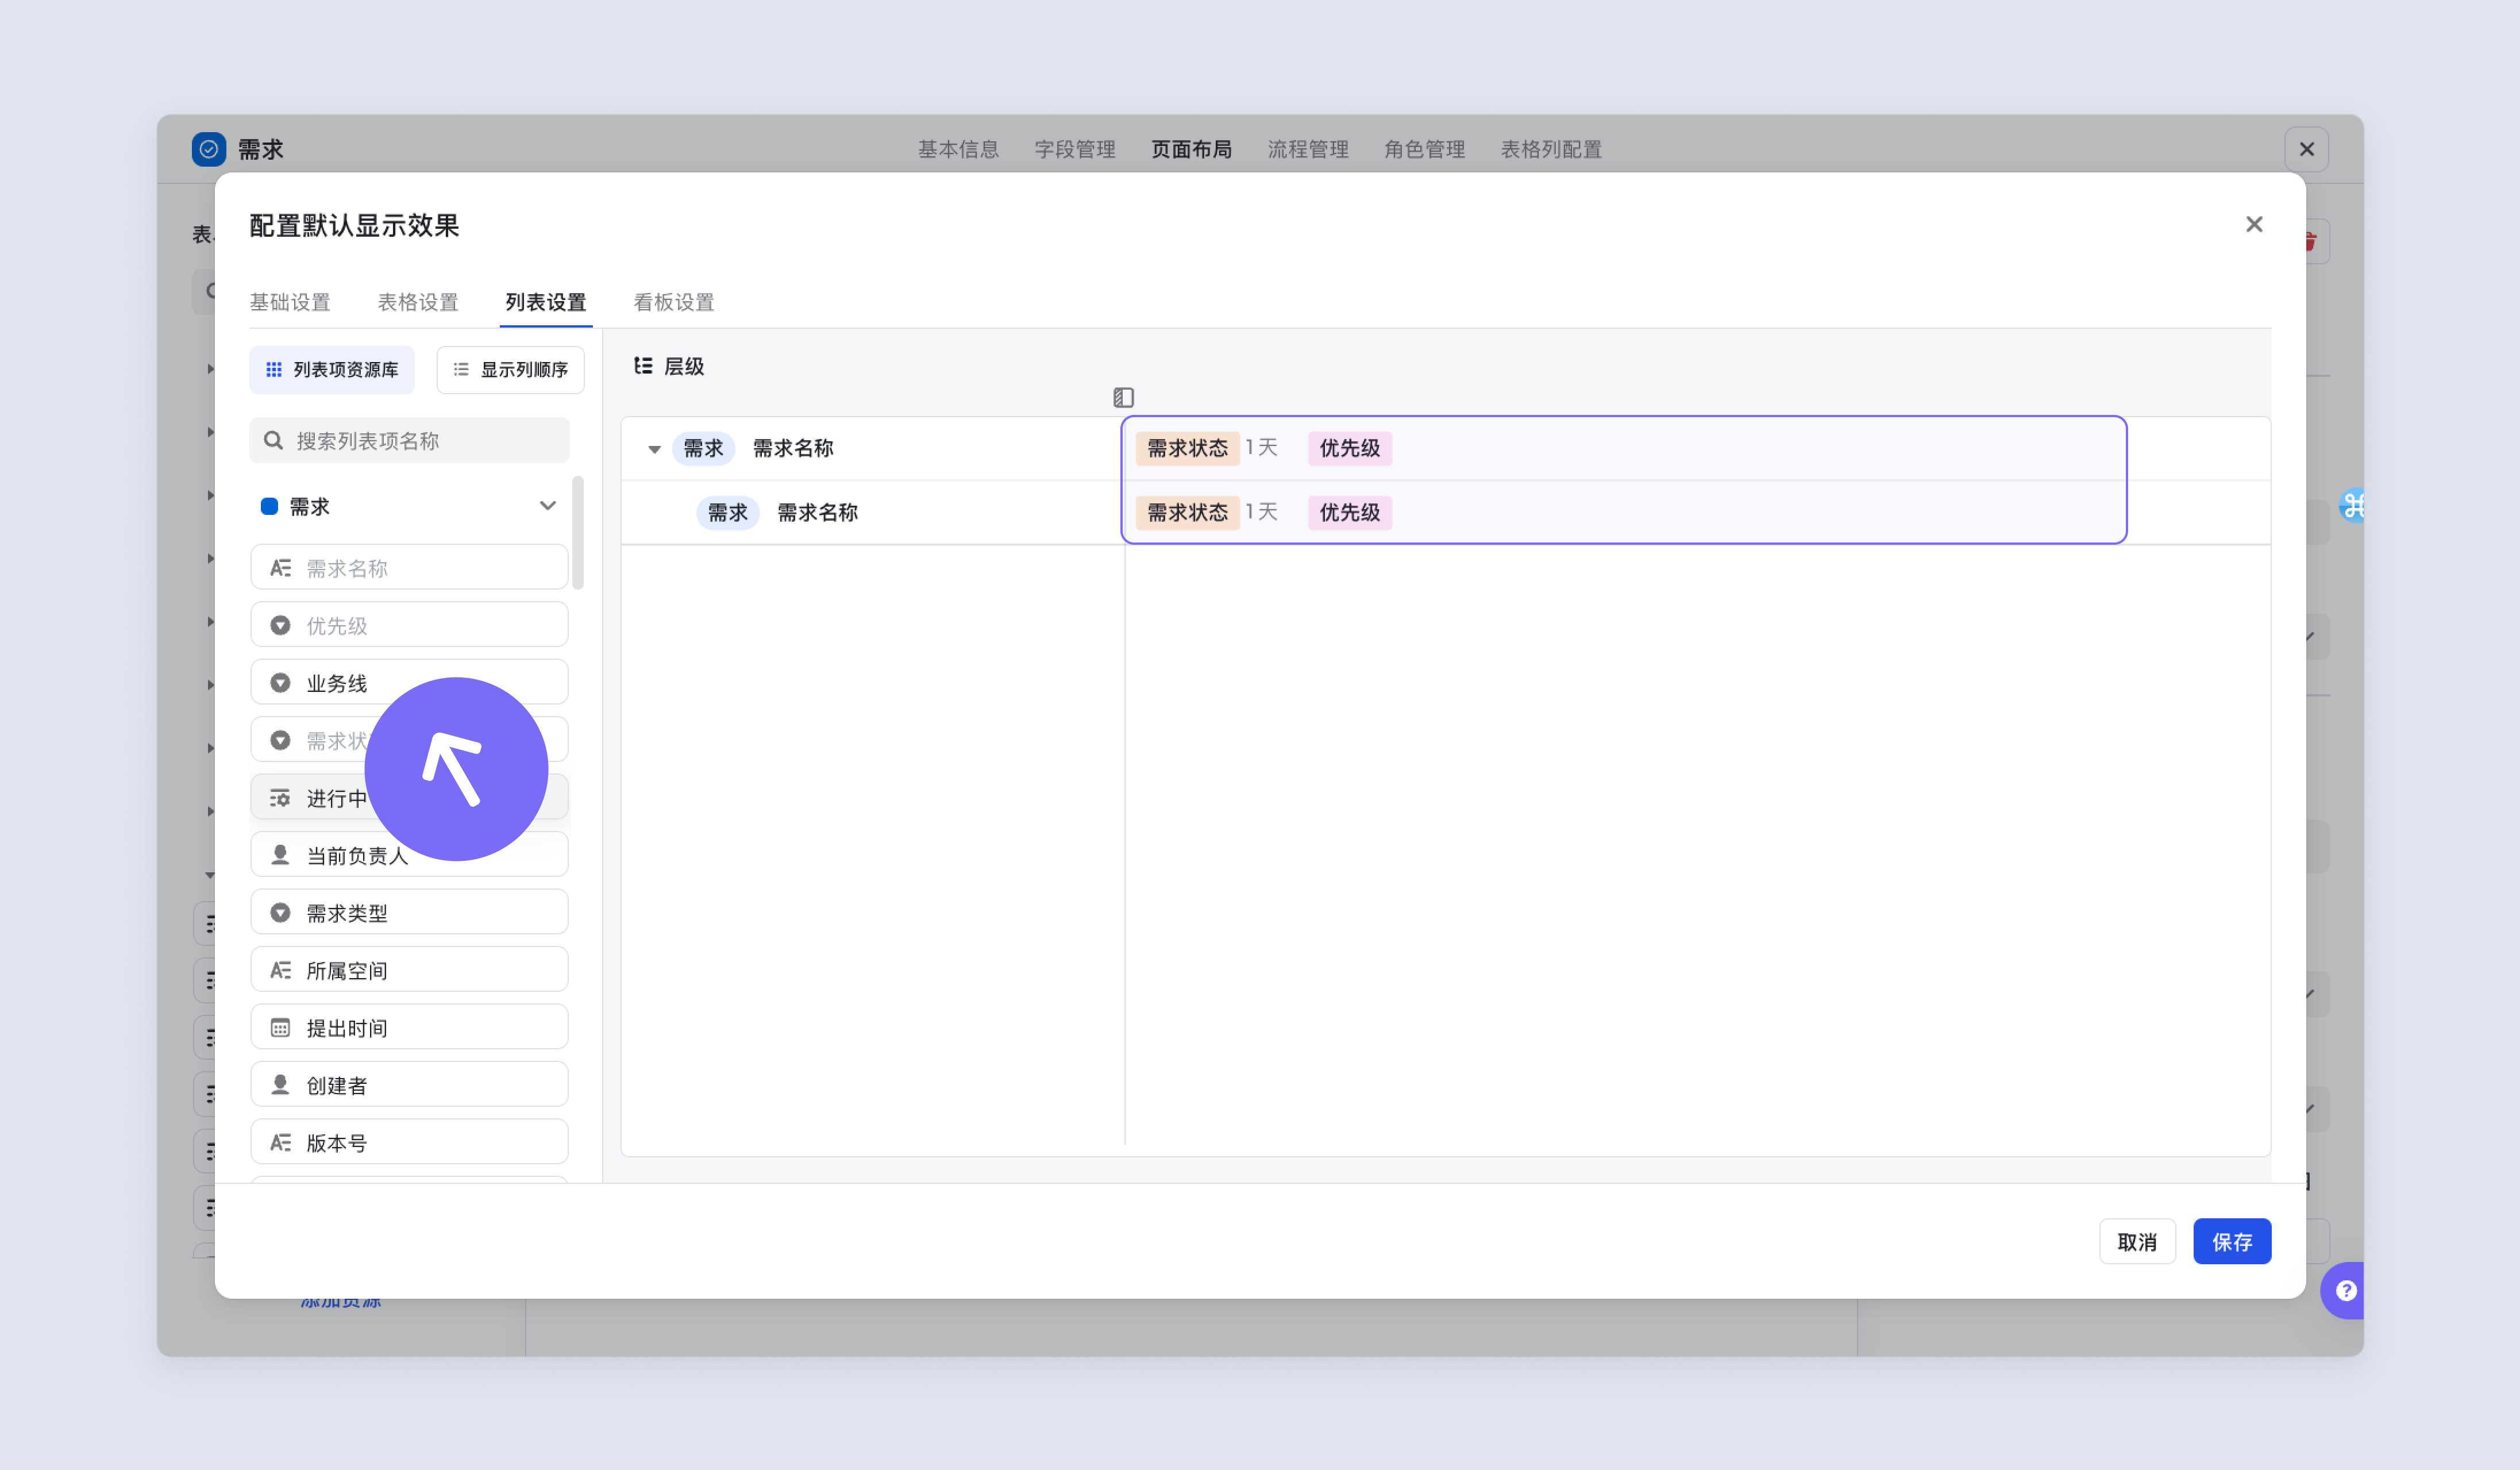Choose the 提出时间 date field item
The image size is (2520, 1470).
tap(410, 1028)
